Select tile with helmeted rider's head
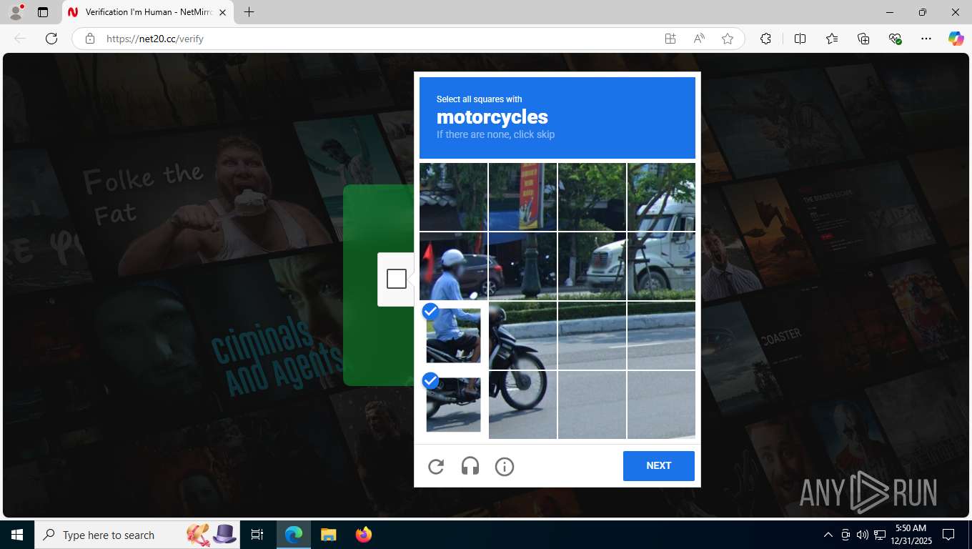The width and height of the screenshot is (972, 549). [x=453, y=266]
